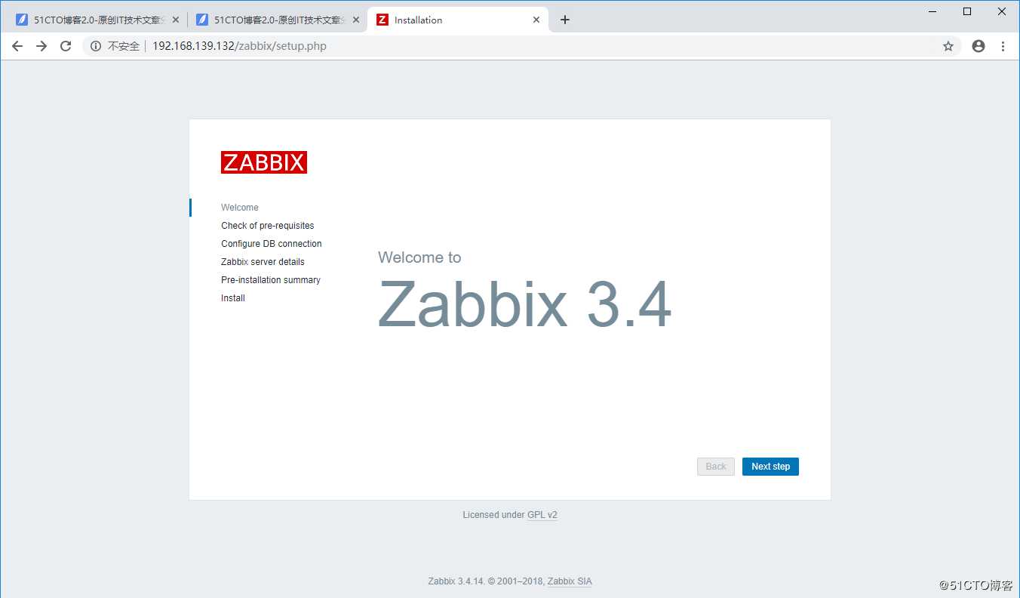This screenshot has height=598, width=1020.
Task: Select the Install step
Action: click(233, 298)
